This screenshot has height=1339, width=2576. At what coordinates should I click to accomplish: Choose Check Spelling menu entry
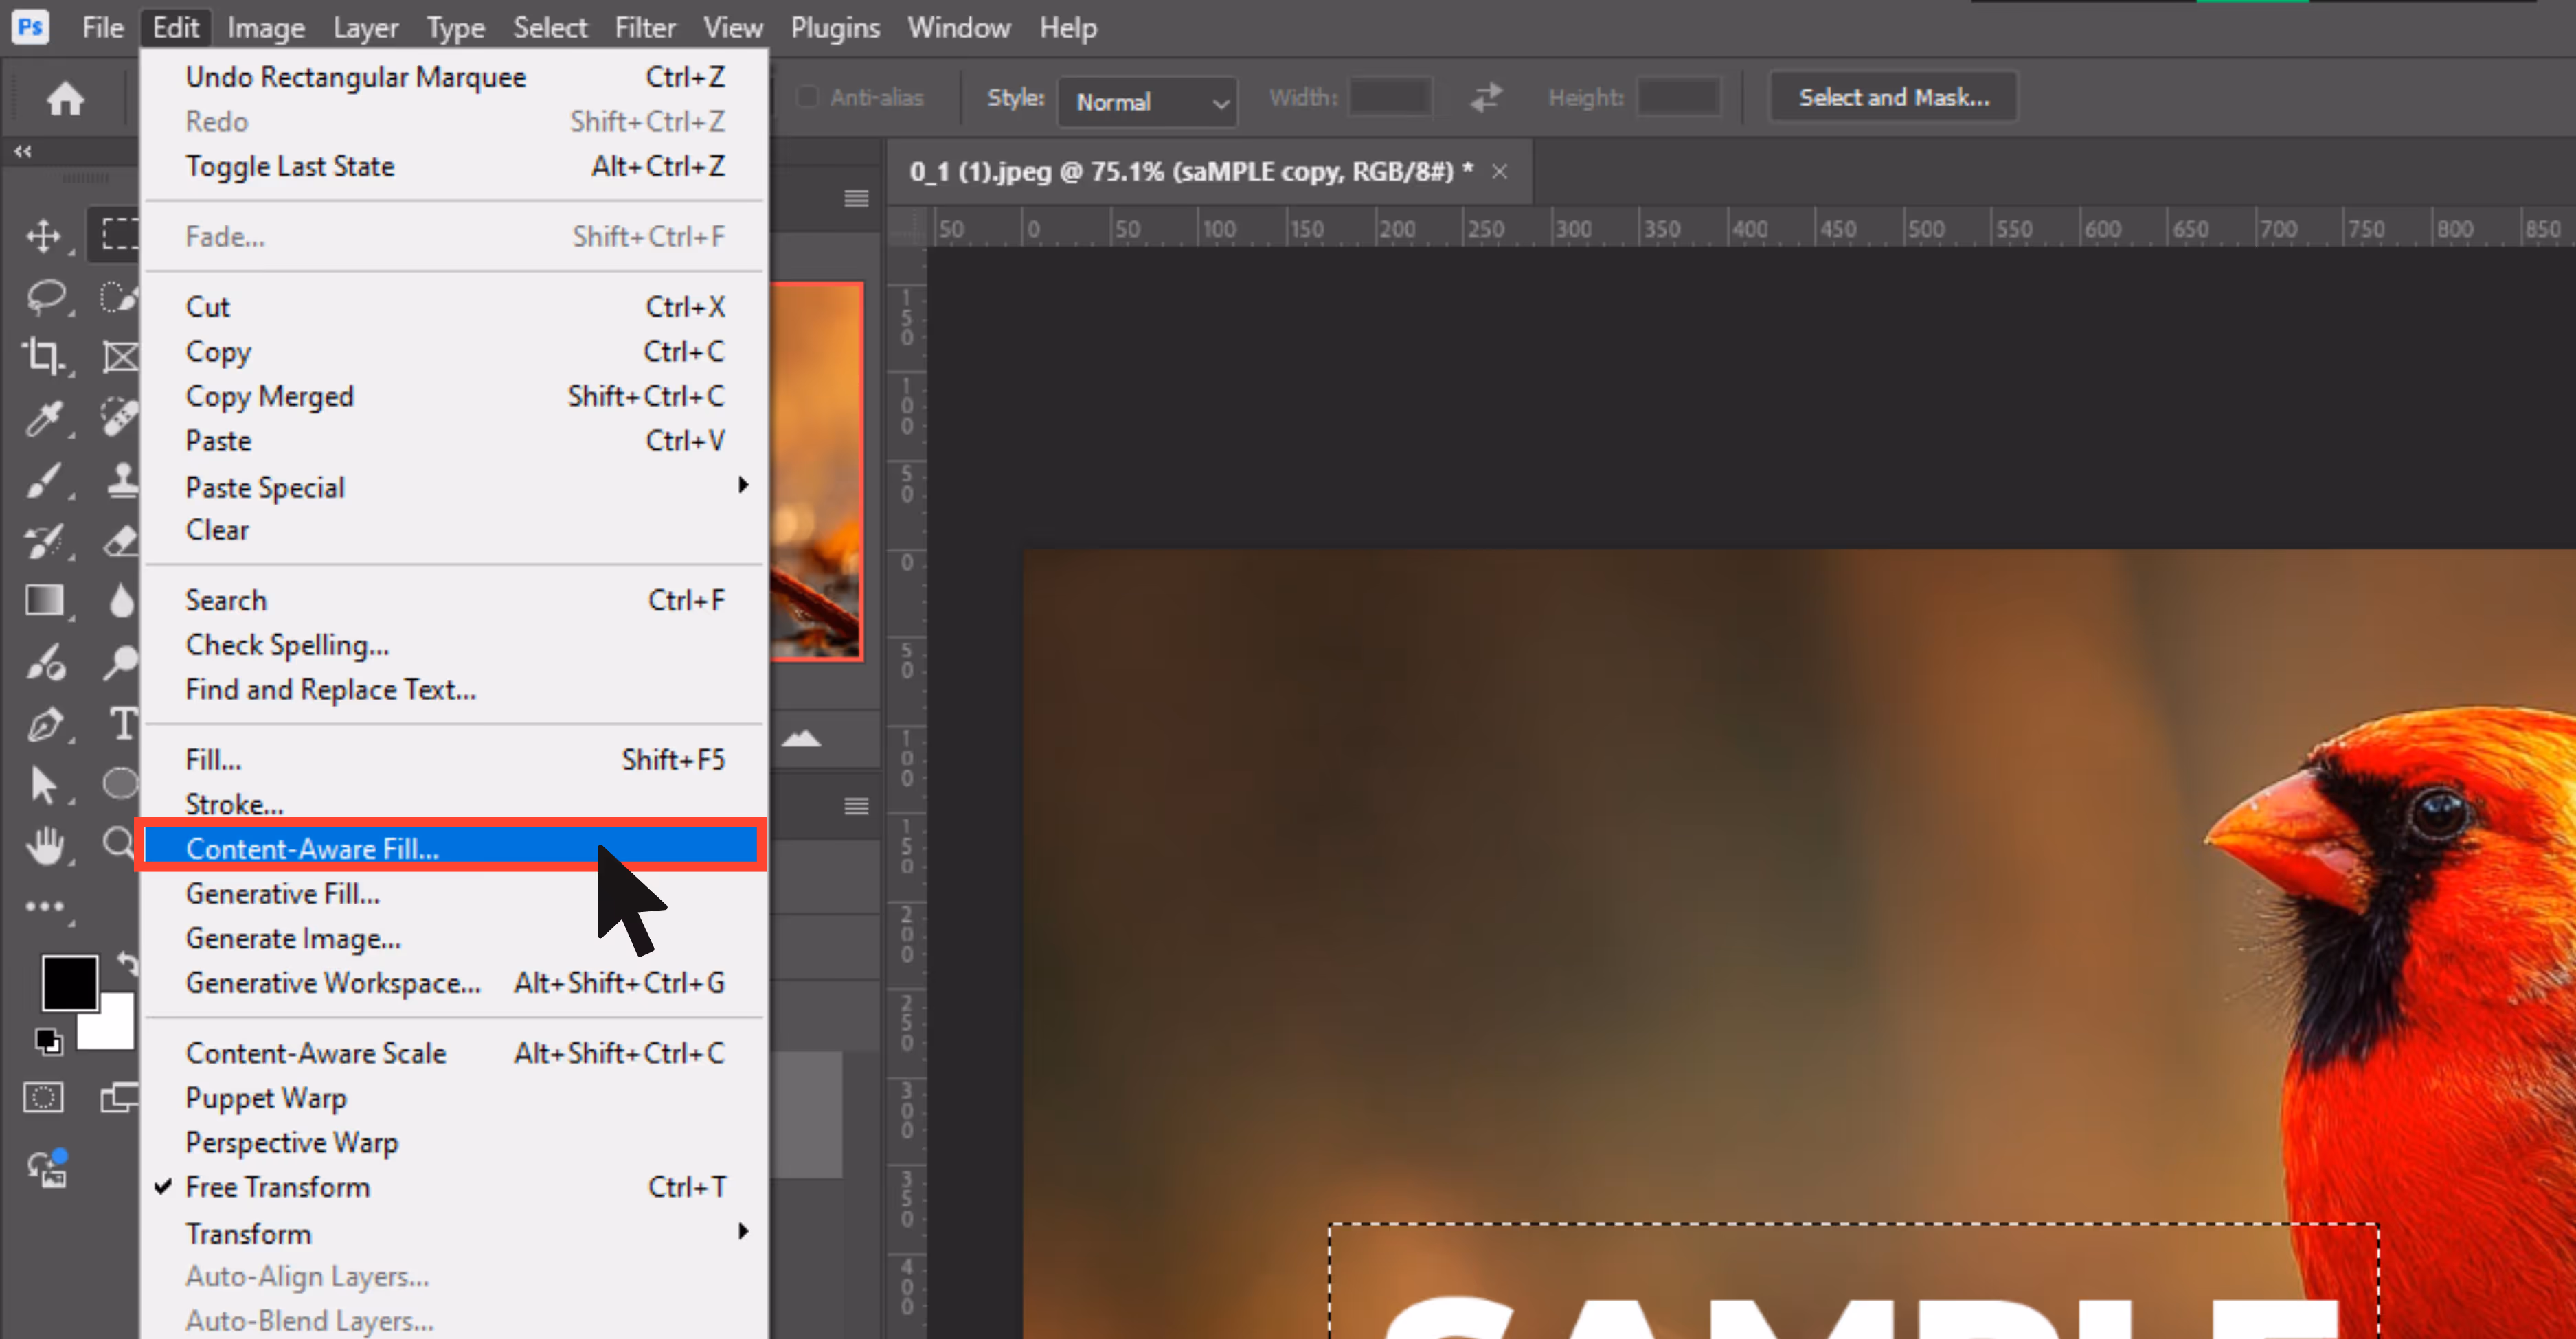[456, 645]
